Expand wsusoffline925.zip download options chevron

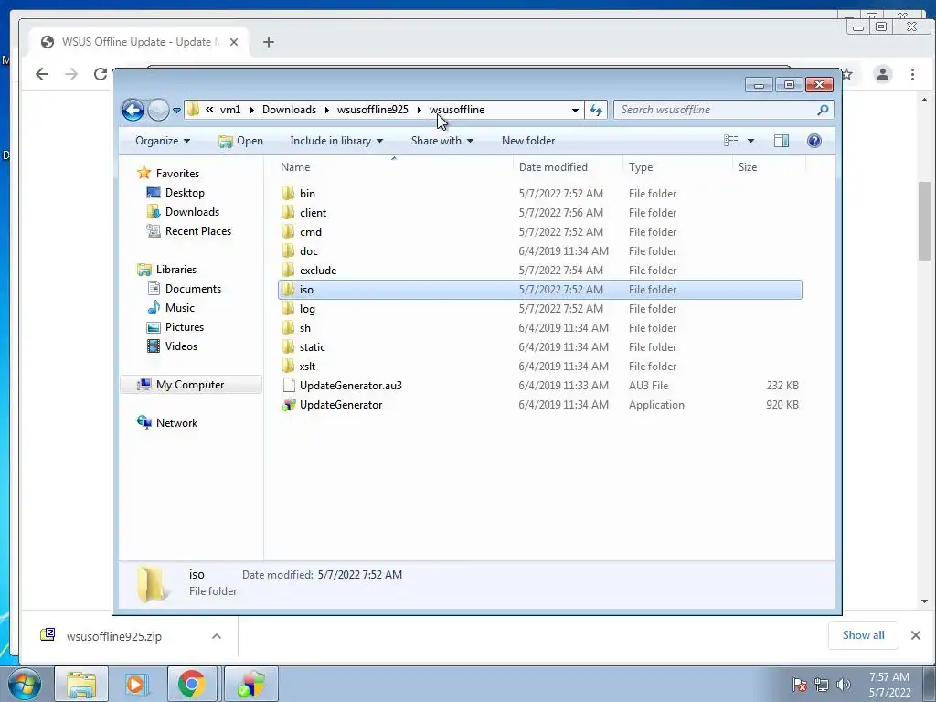pyautogui.click(x=217, y=636)
